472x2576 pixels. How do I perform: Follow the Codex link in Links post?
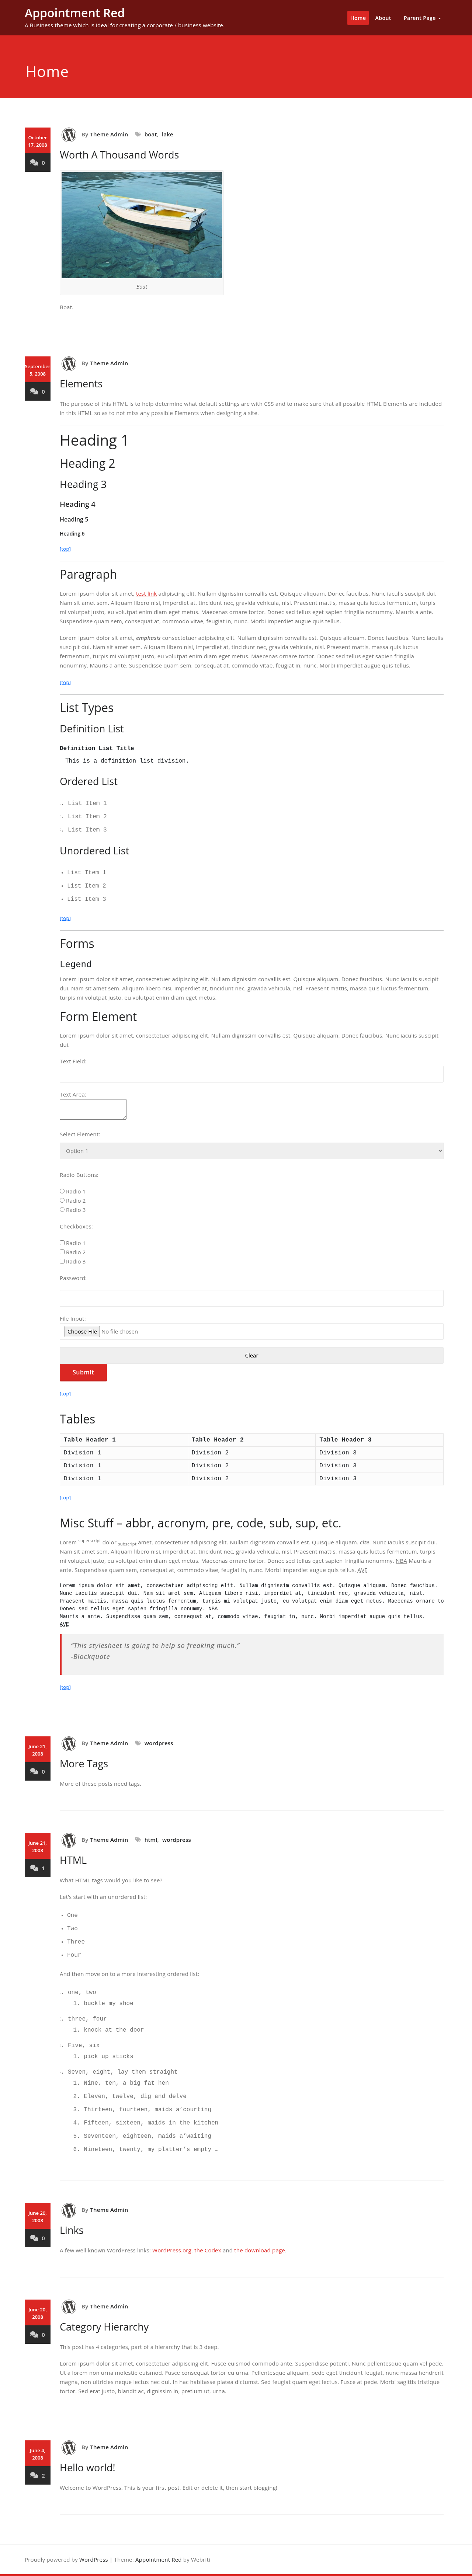(x=208, y=2251)
